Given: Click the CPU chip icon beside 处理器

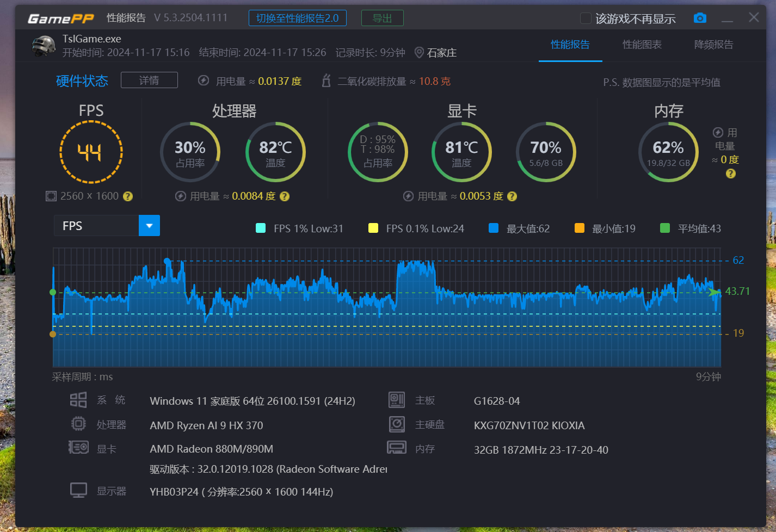Looking at the screenshot, I should pyautogui.click(x=78, y=424).
